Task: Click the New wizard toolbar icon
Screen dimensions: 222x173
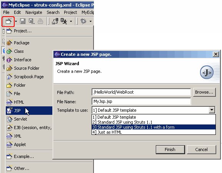Action: pos(8,21)
